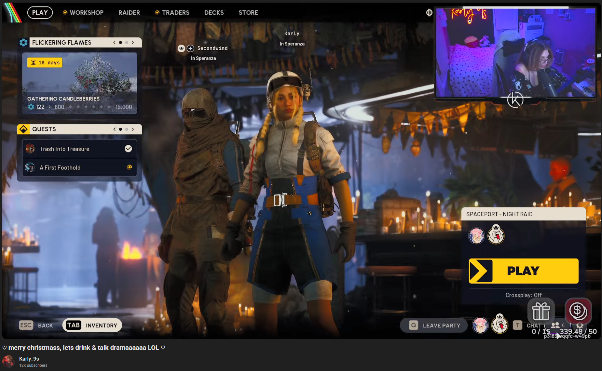This screenshot has width=602, height=371.
Task: Select second Quests page dot
Action: click(127, 129)
